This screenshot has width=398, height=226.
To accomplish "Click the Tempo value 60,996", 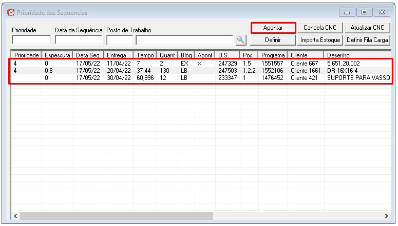I will [145, 78].
